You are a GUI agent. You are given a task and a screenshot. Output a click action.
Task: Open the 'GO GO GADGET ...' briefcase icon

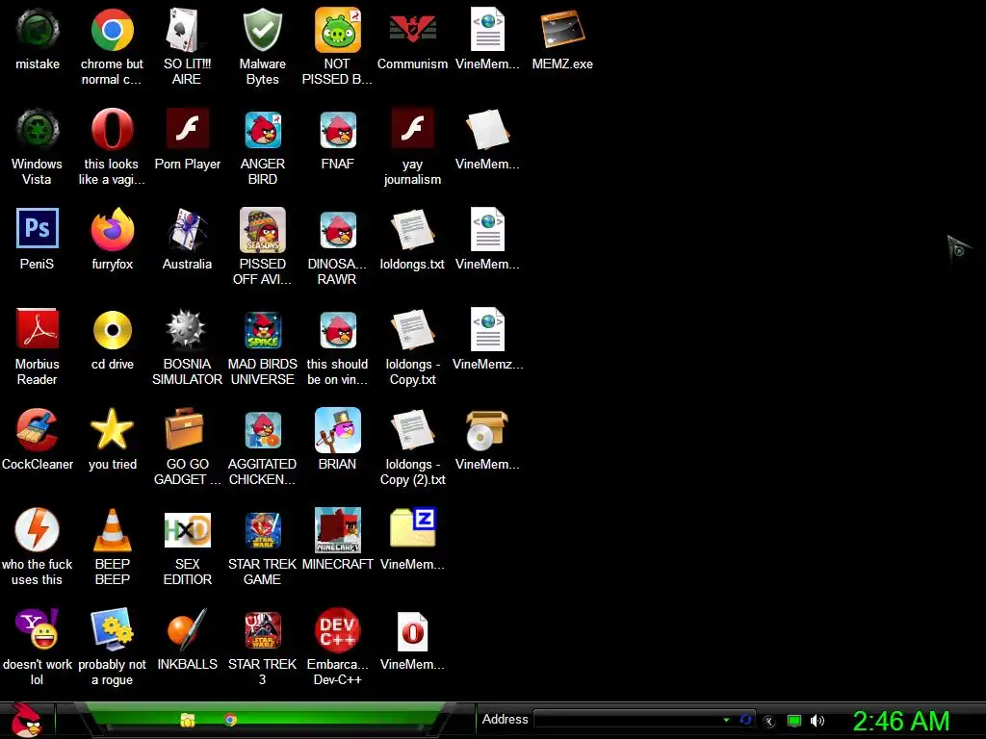pyautogui.click(x=184, y=428)
